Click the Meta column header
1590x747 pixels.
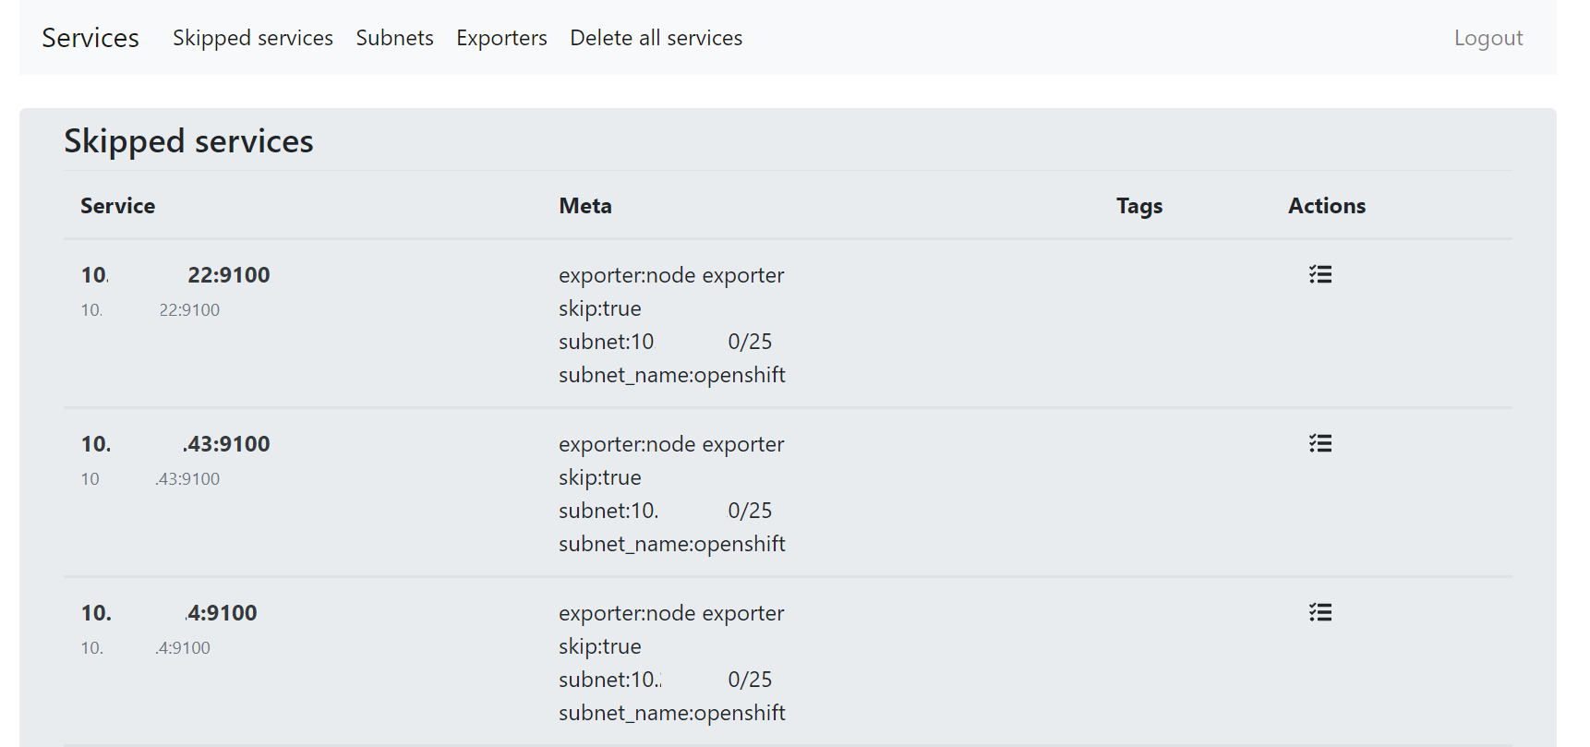[x=585, y=206]
